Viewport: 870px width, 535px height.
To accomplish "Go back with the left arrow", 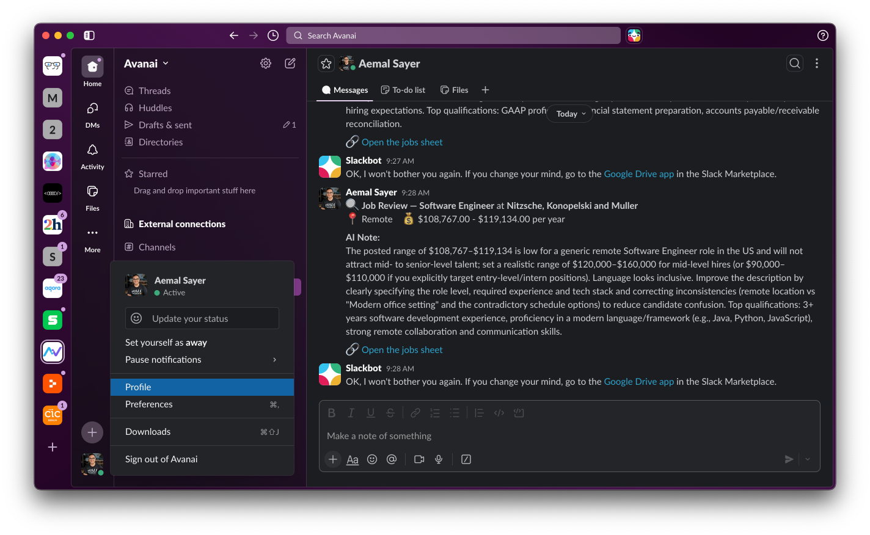I will 234,35.
